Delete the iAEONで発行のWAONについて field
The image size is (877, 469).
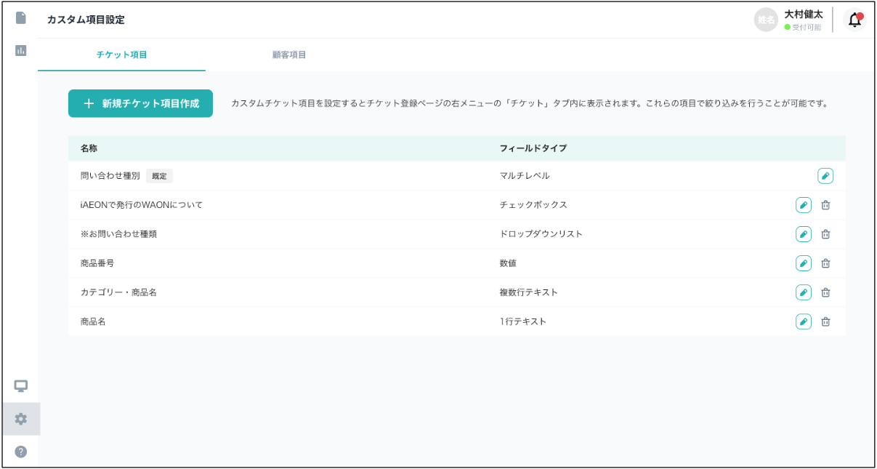(x=825, y=205)
